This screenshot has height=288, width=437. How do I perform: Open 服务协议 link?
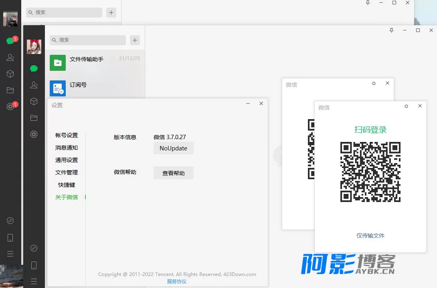[x=177, y=281]
